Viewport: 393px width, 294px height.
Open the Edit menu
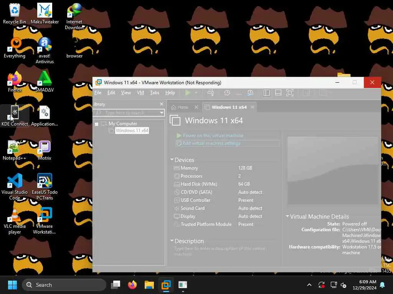click(111, 93)
